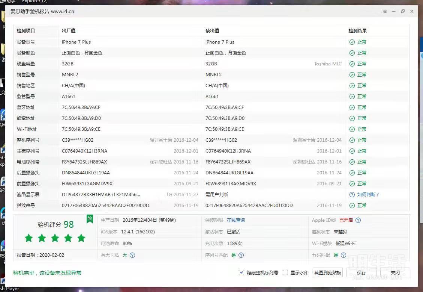423x292 pixels.
Task: Click green check icon in 硬盘容量 row
Action: (x=352, y=64)
